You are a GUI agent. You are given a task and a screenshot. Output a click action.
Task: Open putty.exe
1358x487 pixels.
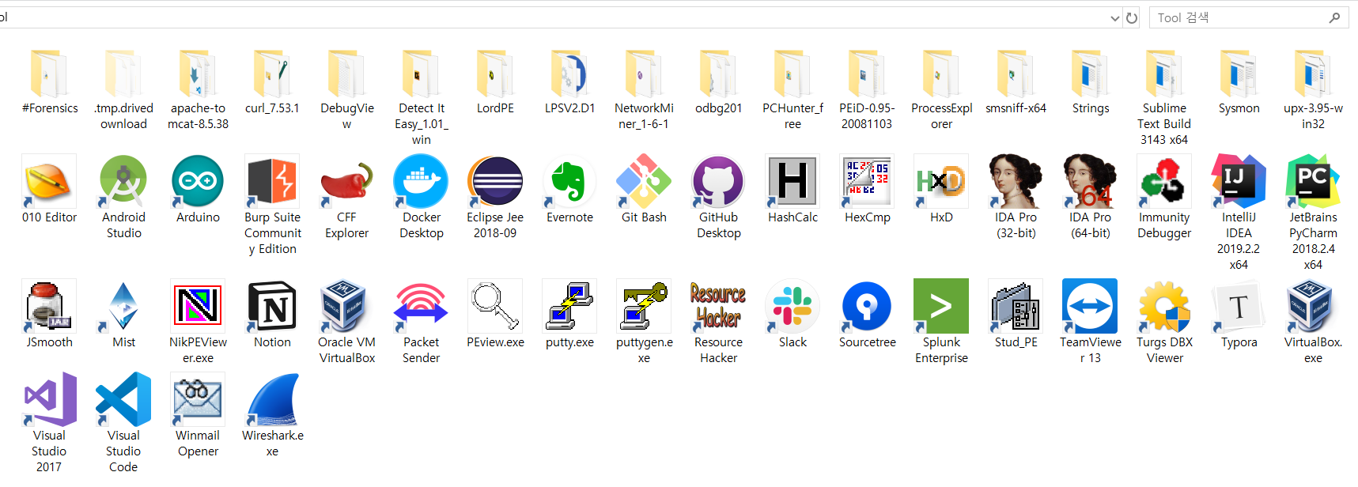(x=569, y=306)
